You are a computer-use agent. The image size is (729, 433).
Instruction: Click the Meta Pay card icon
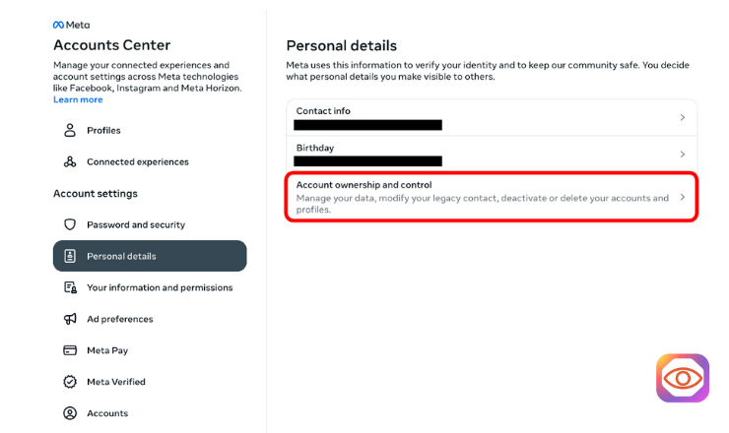70,350
